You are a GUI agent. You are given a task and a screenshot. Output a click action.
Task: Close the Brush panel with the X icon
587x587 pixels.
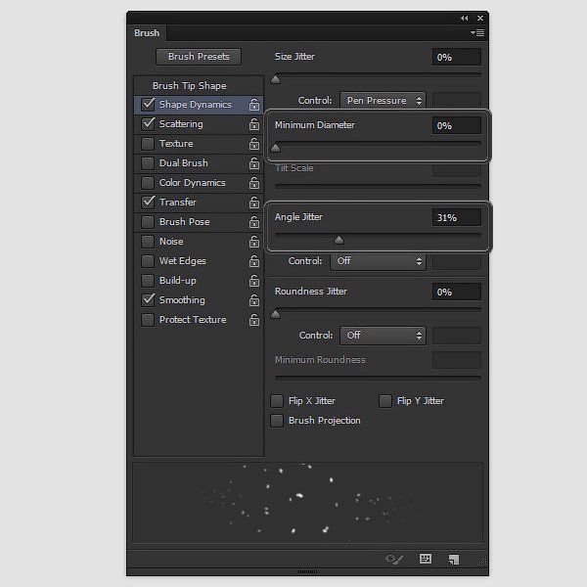tap(480, 18)
